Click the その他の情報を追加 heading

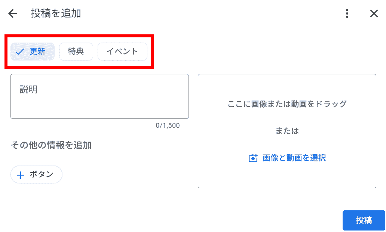point(51,145)
